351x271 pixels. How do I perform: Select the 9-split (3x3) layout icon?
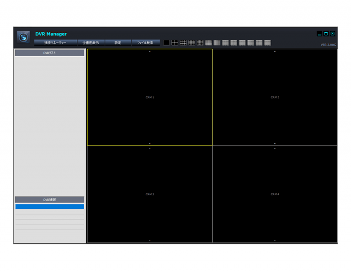click(x=183, y=43)
